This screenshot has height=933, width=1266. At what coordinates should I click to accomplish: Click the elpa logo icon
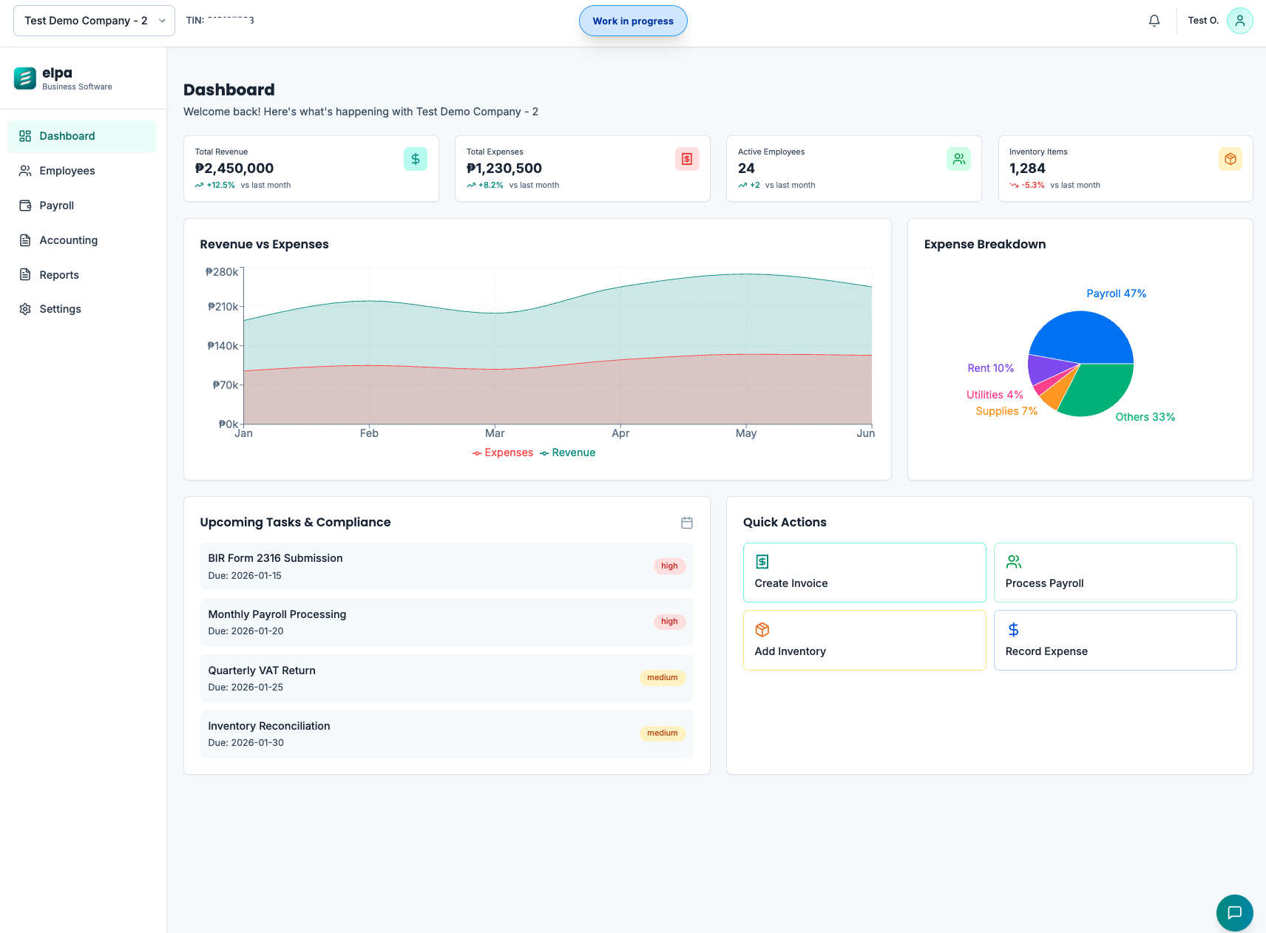pyautogui.click(x=25, y=78)
